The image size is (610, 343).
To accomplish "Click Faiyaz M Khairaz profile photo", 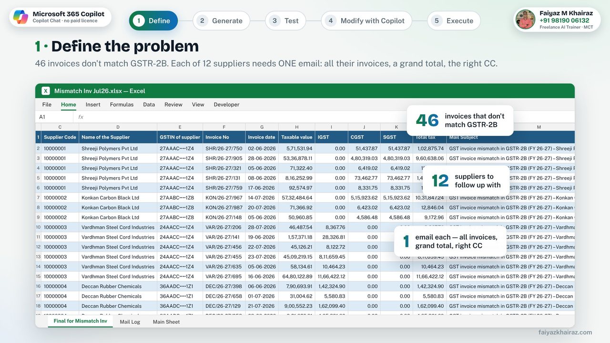I will pos(525,20).
